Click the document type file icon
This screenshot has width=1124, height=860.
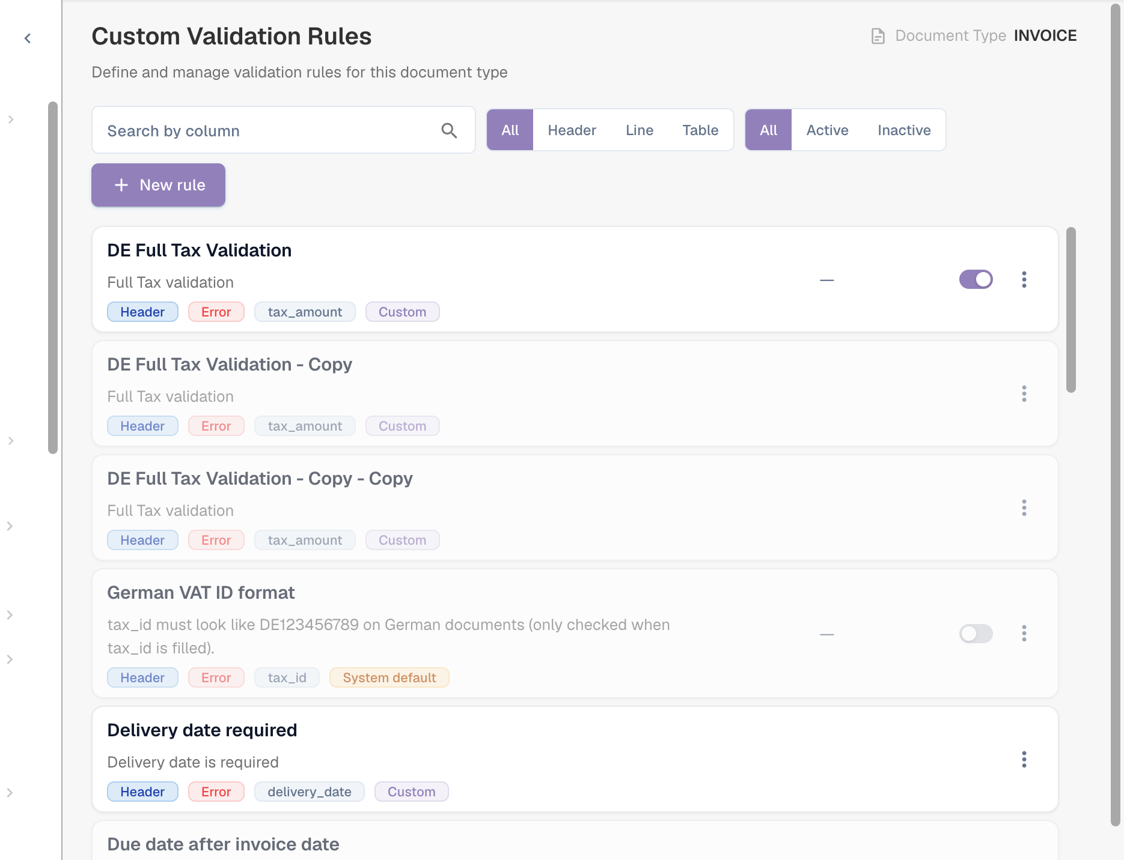point(878,36)
